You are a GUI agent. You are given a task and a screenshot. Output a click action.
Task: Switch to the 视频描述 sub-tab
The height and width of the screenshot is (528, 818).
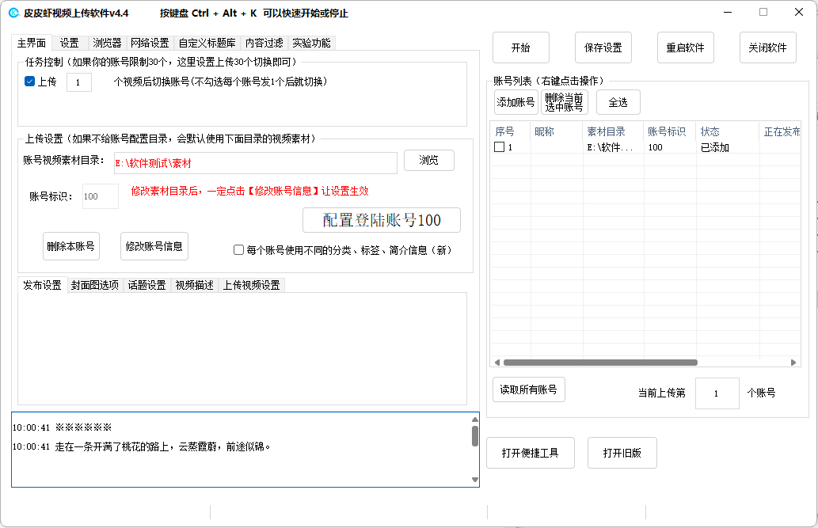[195, 285]
